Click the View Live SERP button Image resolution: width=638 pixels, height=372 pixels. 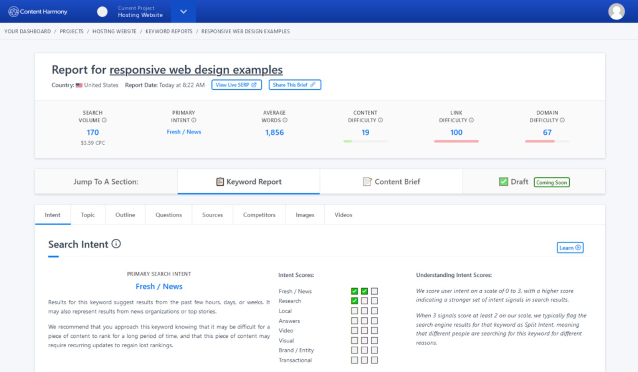[236, 85]
